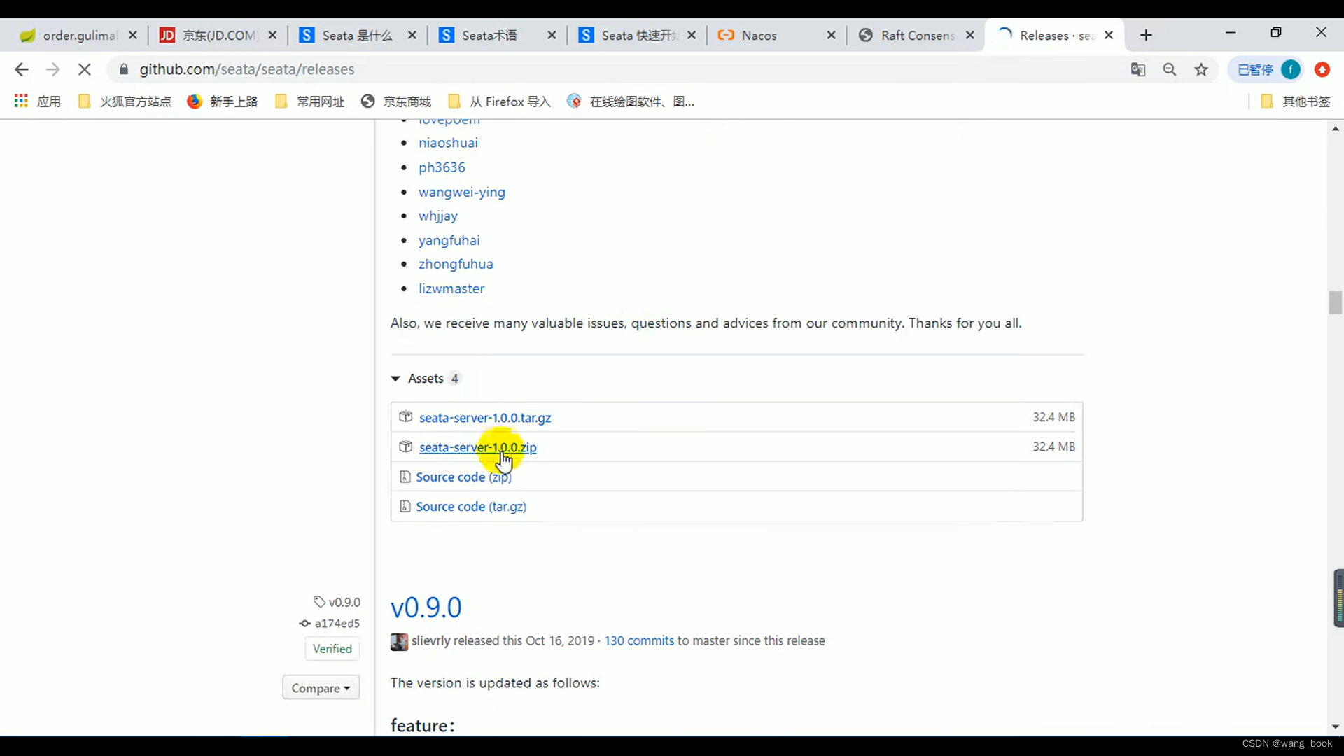This screenshot has height=756, width=1344.
Task: Open a new browser tab
Action: [1146, 35]
